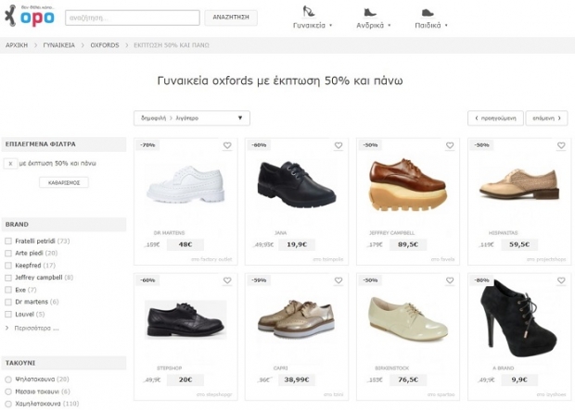Go to previous page with προηγούμενη
This screenshot has height=410, width=575.
pos(495,118)
